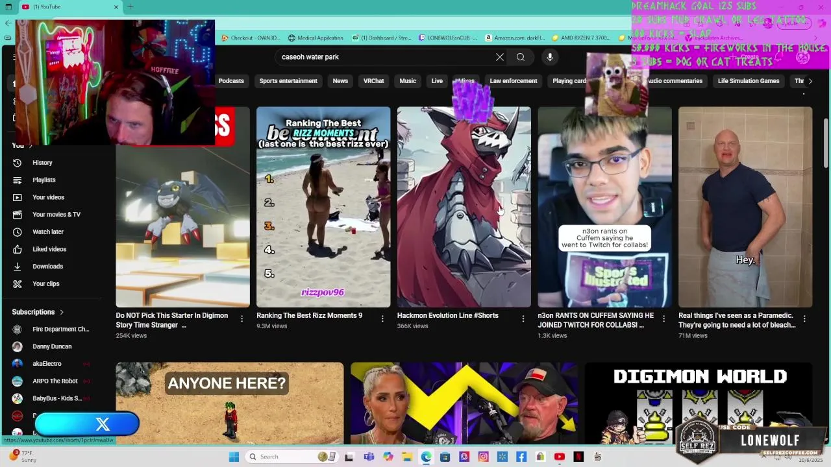Screen dimensions: 831x467
Task: Open YouTube app from the taskbar
Action: coord(559,457)
